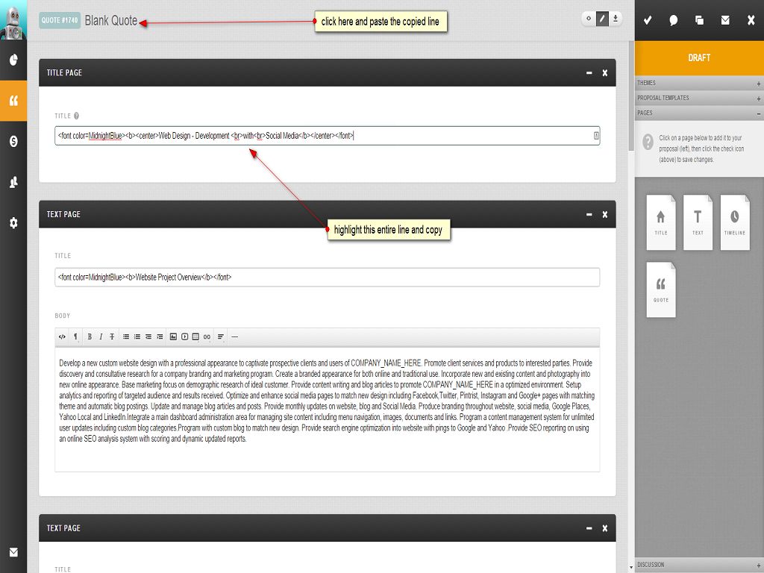Image resolution: width=764 pixels, height=573 pixels.
Task: Open the dashboard pie chart sidebar icon
Action: pyautogui.click(x=13, y=60)
